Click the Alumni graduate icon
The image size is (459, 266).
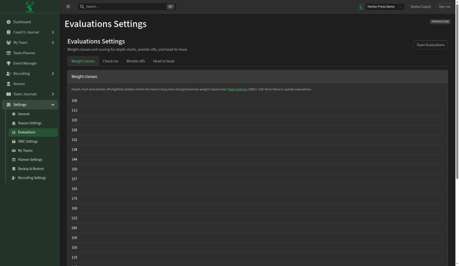[x=9, y=84]
